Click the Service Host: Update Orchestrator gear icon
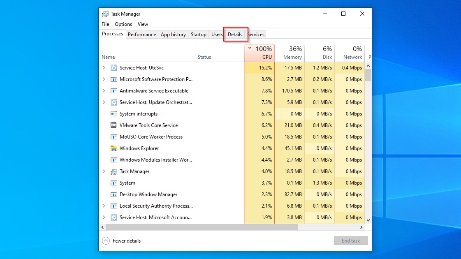This screenshot has height=259, width=461. pos(114,102)
